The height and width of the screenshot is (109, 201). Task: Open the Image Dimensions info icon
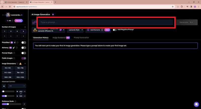coord(18,63)
